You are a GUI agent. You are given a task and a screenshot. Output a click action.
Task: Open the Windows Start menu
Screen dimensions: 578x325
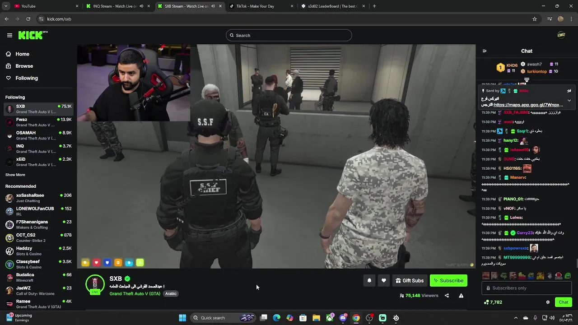click(182, 318)
